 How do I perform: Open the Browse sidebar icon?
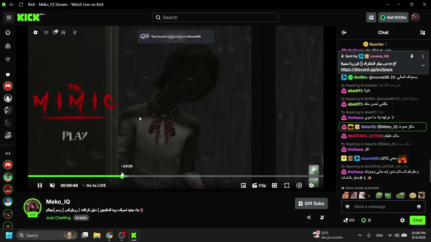[8, 46]
